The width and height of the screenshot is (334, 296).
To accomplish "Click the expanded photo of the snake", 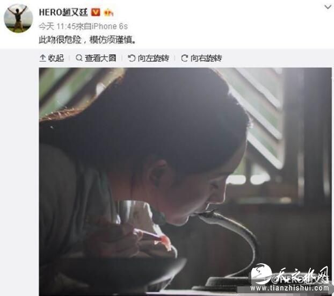I will [185, 181].
